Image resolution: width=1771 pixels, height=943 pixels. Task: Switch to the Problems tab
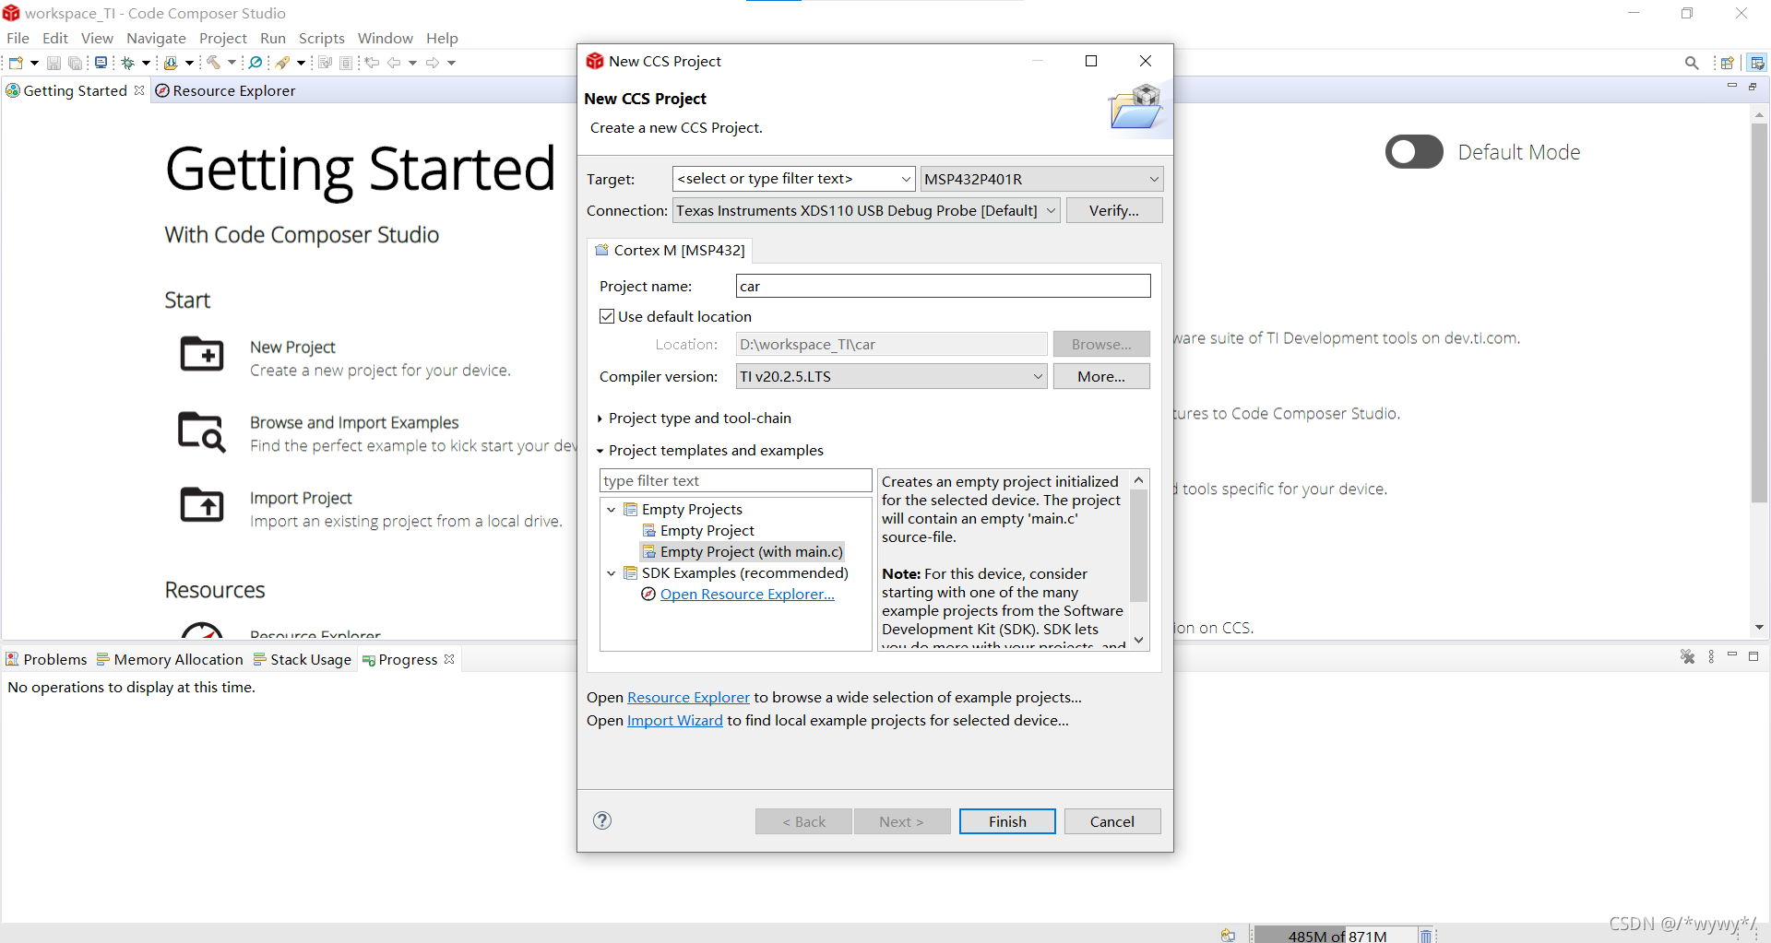point(46,659)
